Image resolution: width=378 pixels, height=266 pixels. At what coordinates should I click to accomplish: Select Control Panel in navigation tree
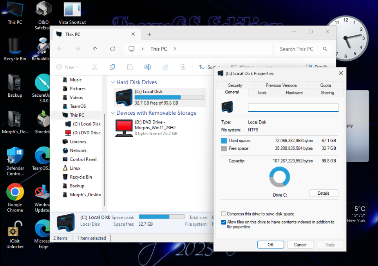point(83,159)
